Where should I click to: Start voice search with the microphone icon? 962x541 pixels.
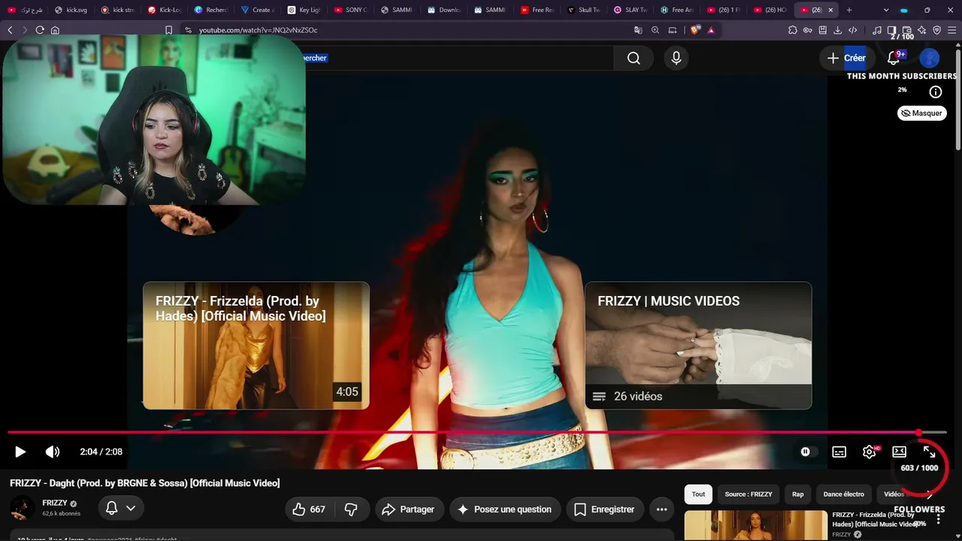click(x=676, y=58)
